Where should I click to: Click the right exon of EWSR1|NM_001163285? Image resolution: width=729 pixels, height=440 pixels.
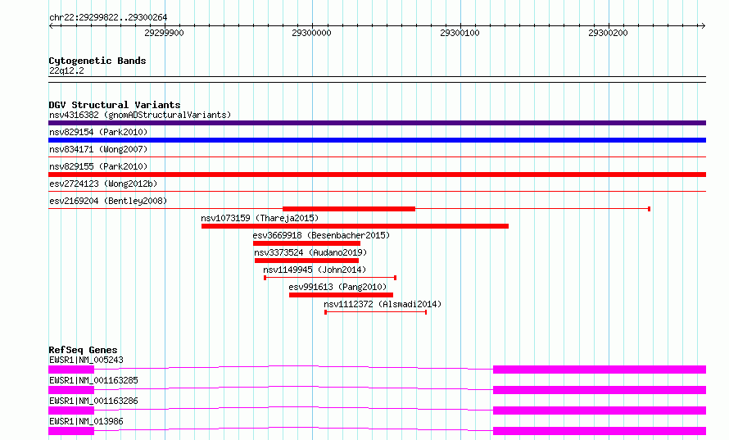coord(600,390)
